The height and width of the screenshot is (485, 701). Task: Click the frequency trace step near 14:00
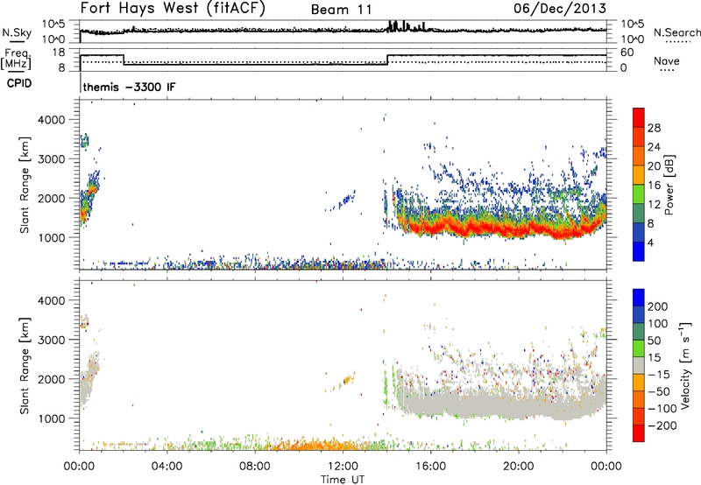(x=387, y=60)
